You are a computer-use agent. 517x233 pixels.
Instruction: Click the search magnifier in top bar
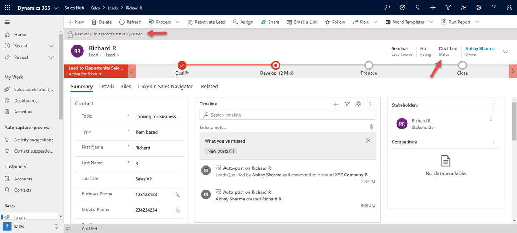[387, 8]
